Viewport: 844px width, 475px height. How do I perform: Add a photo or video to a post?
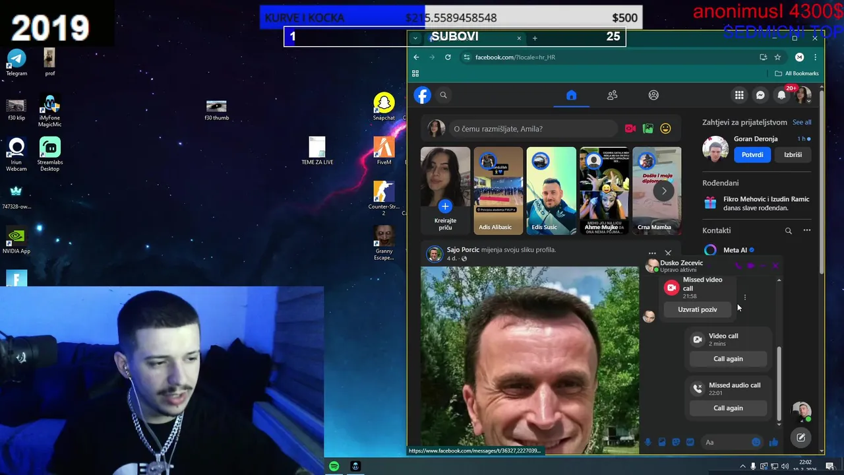pos(648,129)
